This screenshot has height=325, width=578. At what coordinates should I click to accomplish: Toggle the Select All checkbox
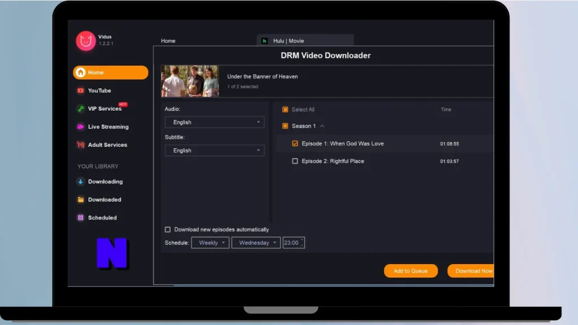285,109
